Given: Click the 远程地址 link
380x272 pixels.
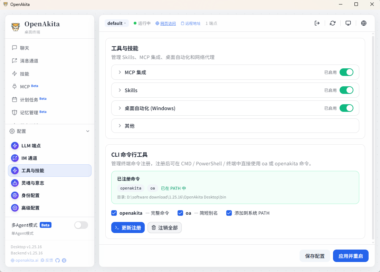Looking at the screenshot, I should coord(191,23).
